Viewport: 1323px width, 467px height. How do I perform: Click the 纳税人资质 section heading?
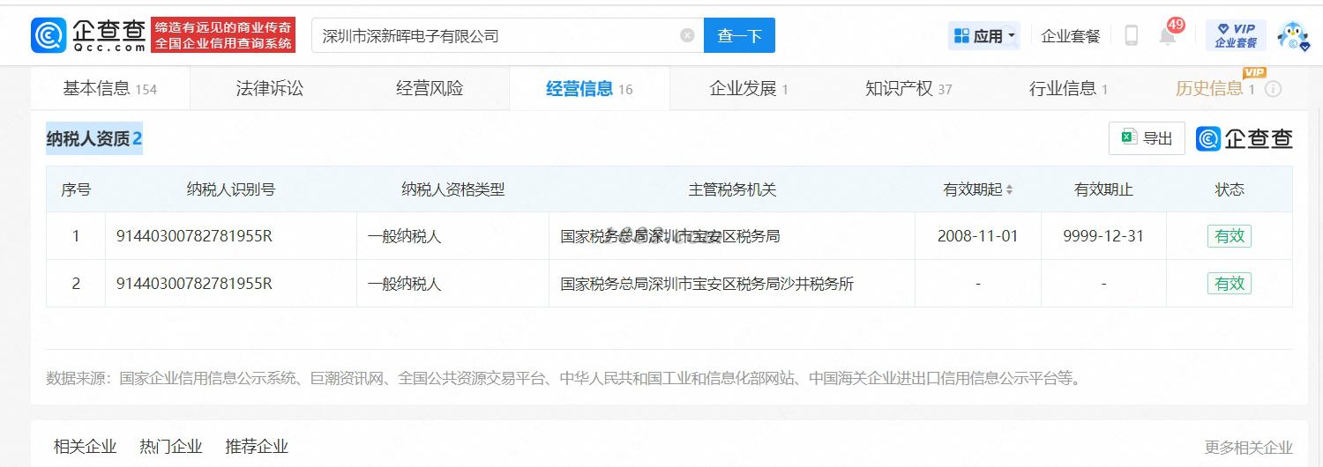coord(94,138)
